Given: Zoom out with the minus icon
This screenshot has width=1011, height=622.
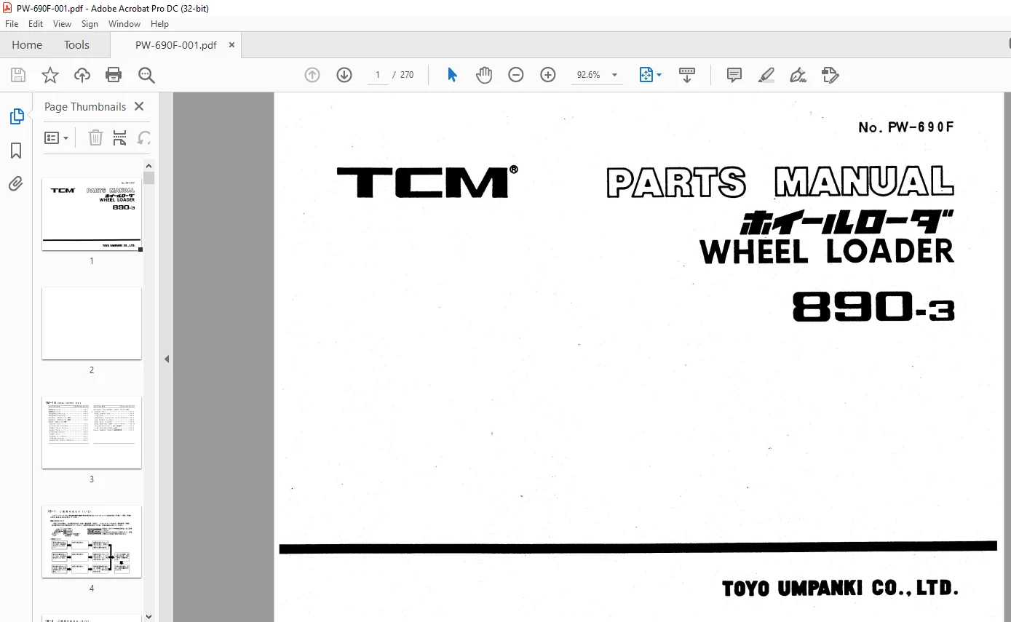Looking at the screenshot, I should pyautogui.click(x=516, y=75).
